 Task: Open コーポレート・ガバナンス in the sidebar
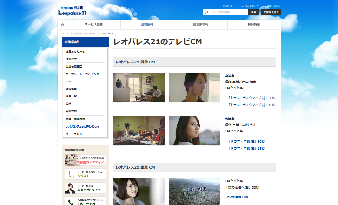tap(82, 74)
